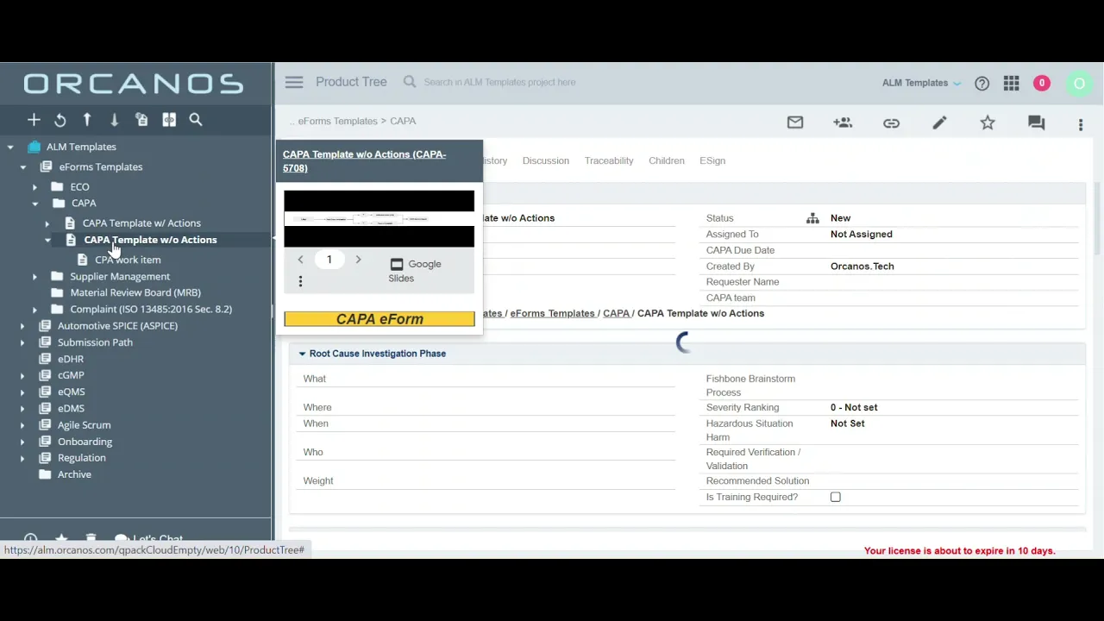The height and width of the screenshot is (621, 1104).
Task: Click the Search in ALM Templates project field
Action: point(499,82)
